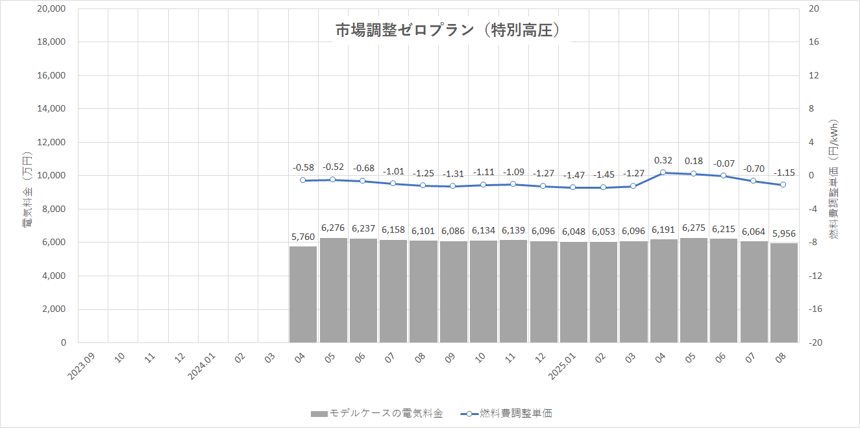The height and width of the screenshot is (428, 860).
Task: Pick the 6,101 bar value label
Action: [x=423, y=231]
